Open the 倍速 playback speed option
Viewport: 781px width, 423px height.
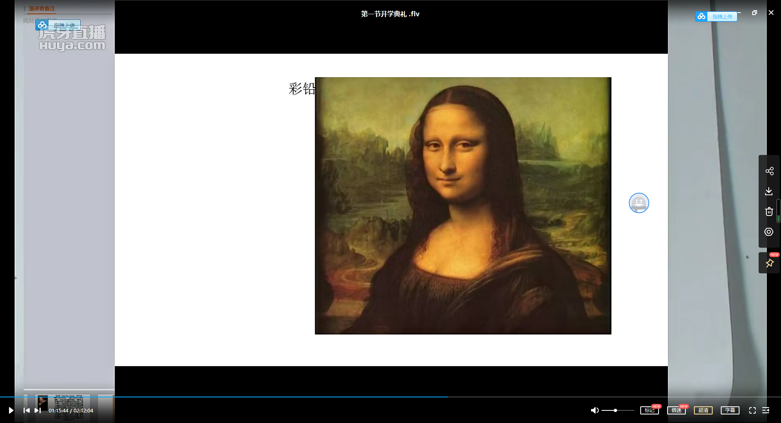pyautogui.click(x=676, y=410)
